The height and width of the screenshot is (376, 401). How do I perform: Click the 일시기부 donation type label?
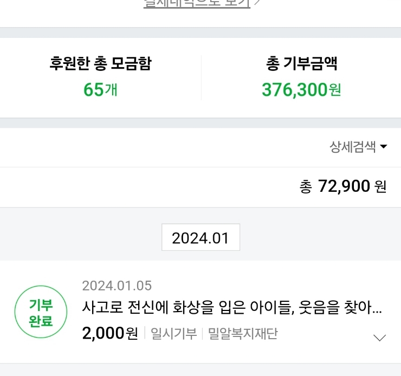tap(174, 333)
